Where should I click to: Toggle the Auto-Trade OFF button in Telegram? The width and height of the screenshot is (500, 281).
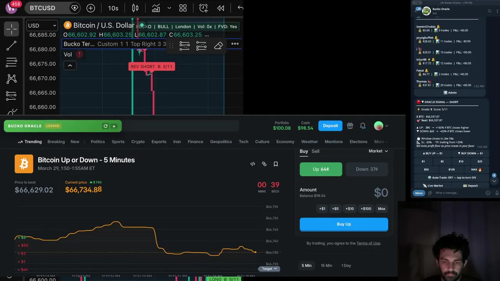(x=452, y=178)
